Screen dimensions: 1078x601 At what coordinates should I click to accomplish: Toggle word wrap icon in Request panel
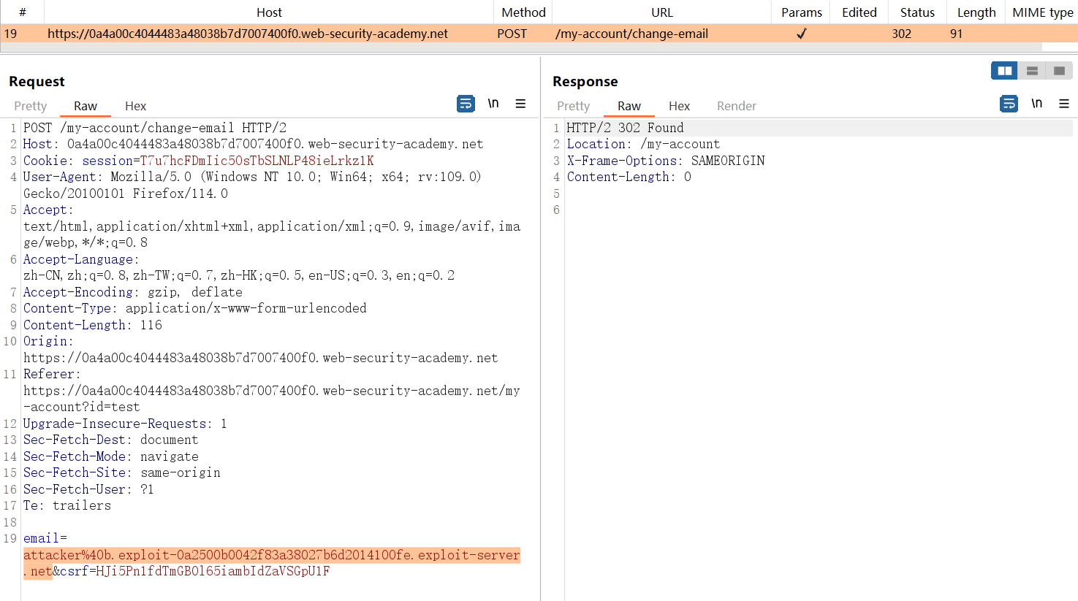pyautogui.click(x=466, y=104)
